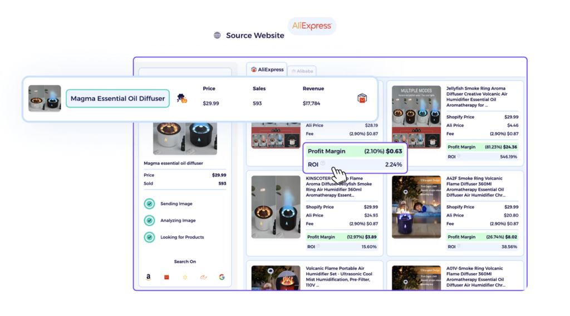Click the $17,784 revenue value
The height and width of the screenshot is (316, 570).
pos(311,103)
